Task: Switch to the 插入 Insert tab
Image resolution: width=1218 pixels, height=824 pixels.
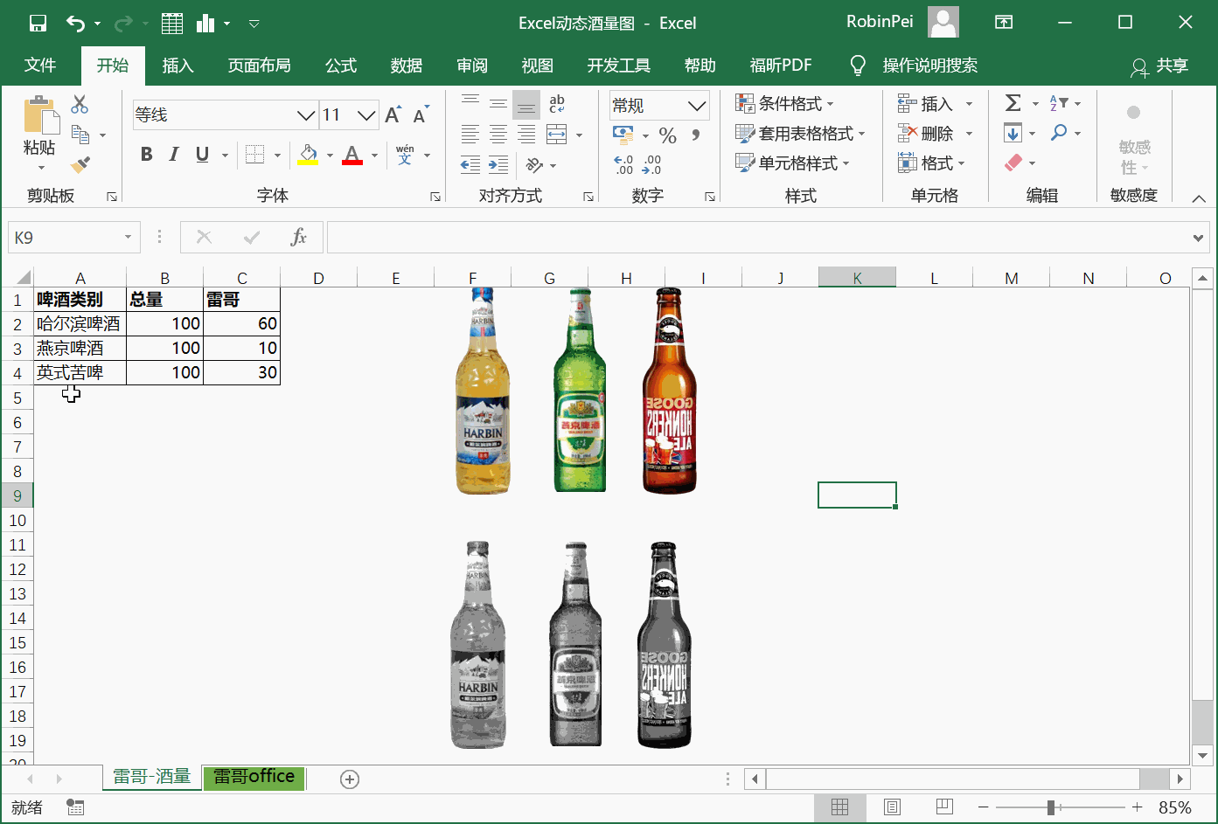Action: pos(177,66)
